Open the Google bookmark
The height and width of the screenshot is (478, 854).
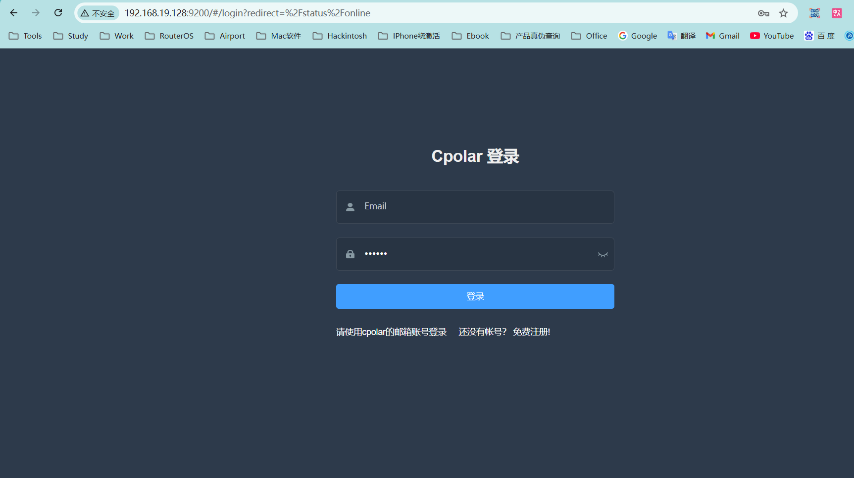[638, 36]
